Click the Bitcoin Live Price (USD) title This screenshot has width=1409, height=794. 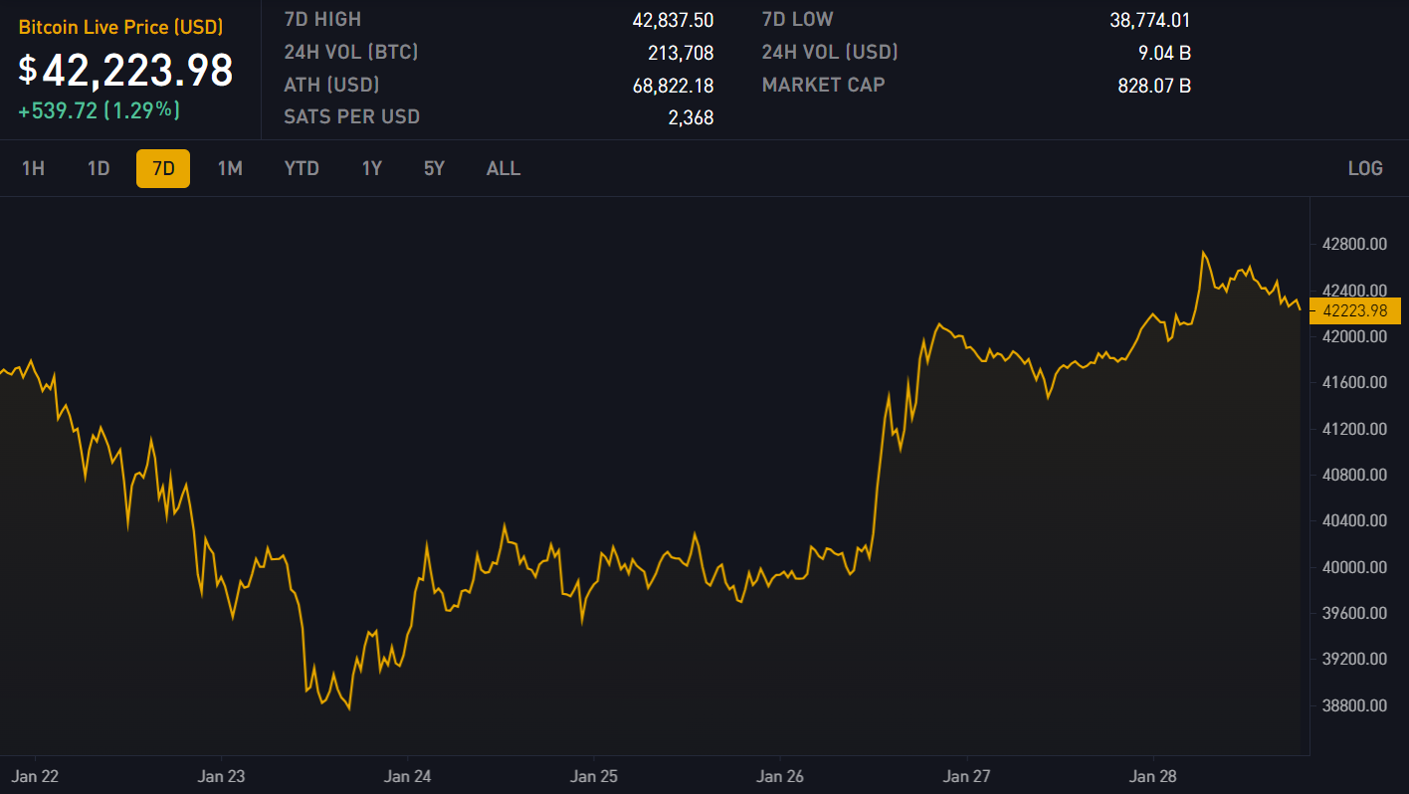coord(120,28)
